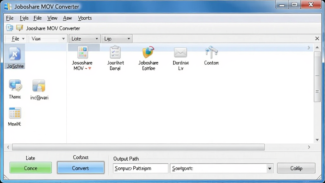
Task: Open the Voorts menu
Action: 85,18
